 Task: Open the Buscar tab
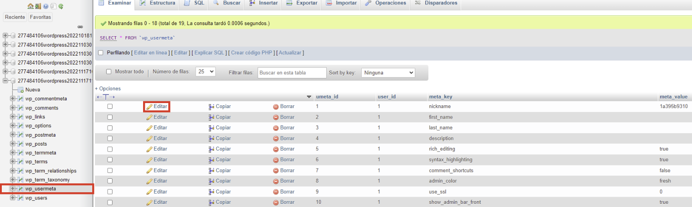click(x=227, y=4)
